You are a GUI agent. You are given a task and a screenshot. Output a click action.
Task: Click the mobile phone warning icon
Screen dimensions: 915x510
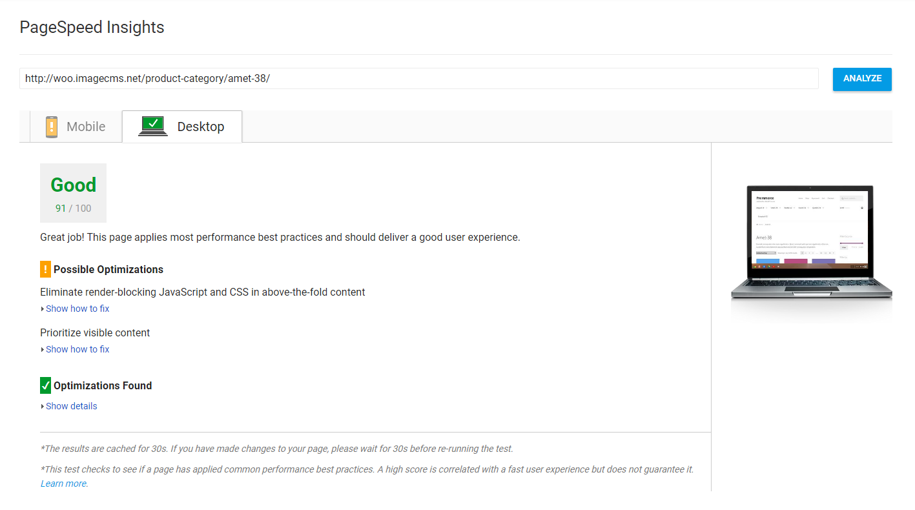click(52, 127)
